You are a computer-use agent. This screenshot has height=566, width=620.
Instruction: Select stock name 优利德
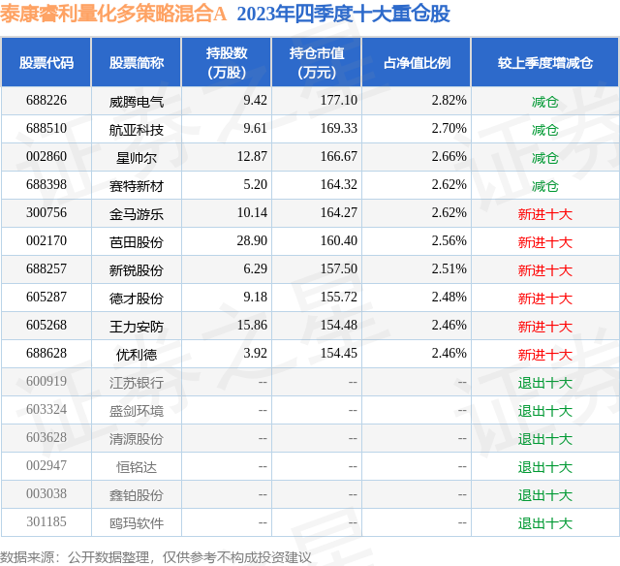click(137, 355)
